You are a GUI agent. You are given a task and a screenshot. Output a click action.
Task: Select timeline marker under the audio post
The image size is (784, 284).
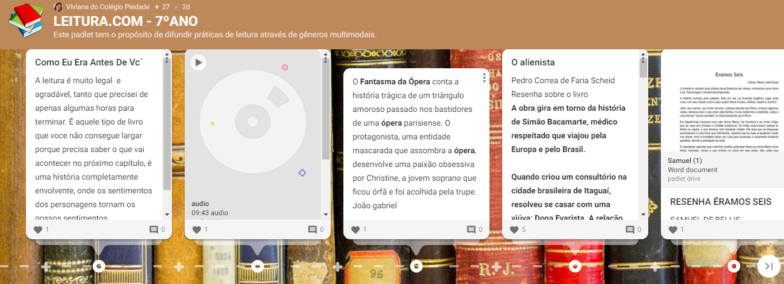pyautogui.click(x=258, y=266)
